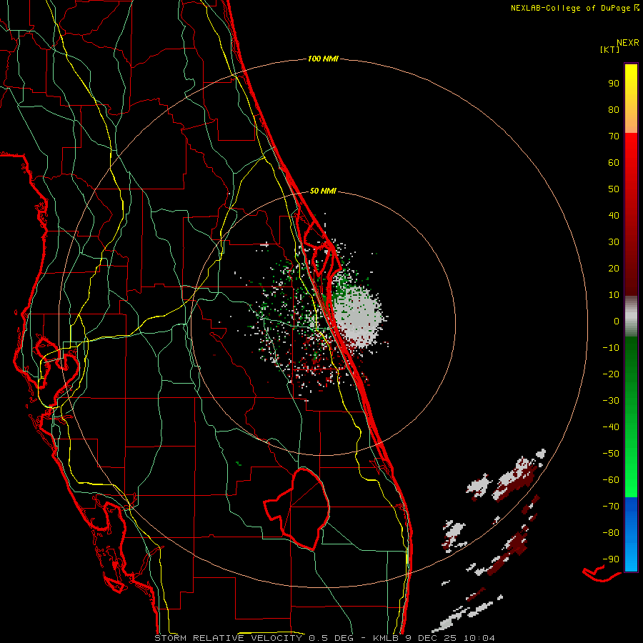Click the "-30" velocity scale value
Image resolution: width=643 pixels, height=643 pixels.
click(611, 401)
